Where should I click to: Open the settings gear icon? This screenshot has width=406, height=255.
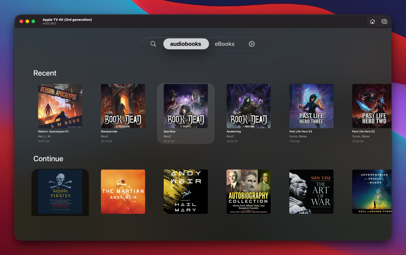click(x=252, y=44)
